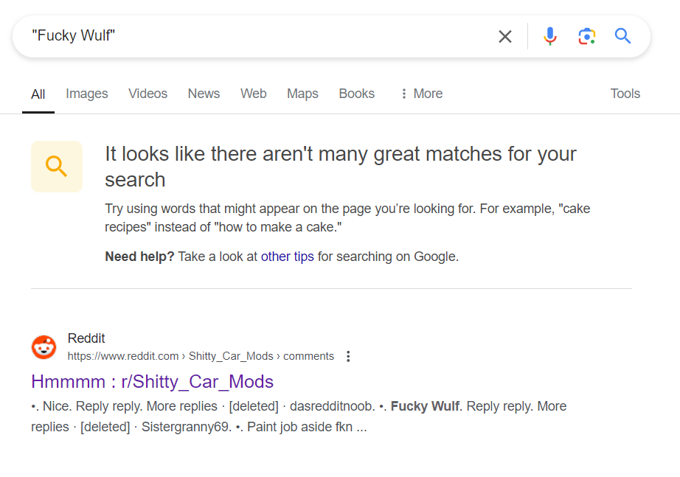Open the three-dot menu beside the Reddit result
Screen dimensions: 680x477
pyautogui.click(x=349, y=356)
